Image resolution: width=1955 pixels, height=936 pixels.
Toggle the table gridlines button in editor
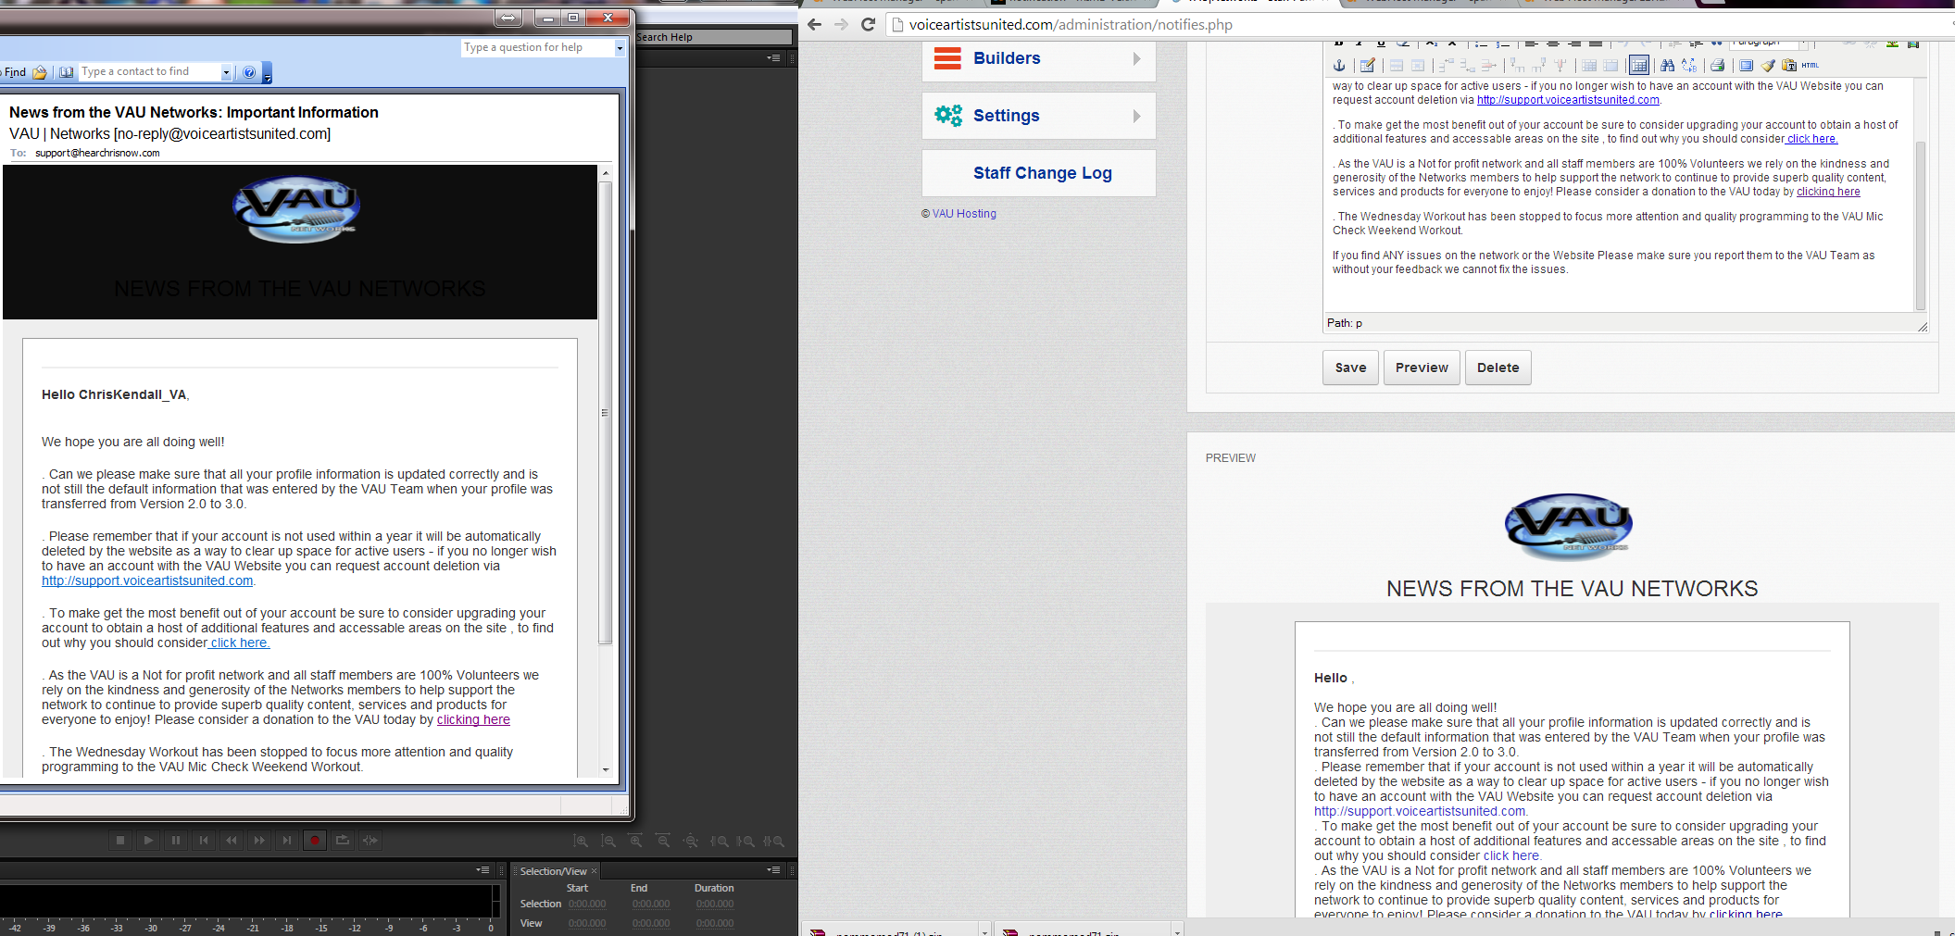(1638, 66)
